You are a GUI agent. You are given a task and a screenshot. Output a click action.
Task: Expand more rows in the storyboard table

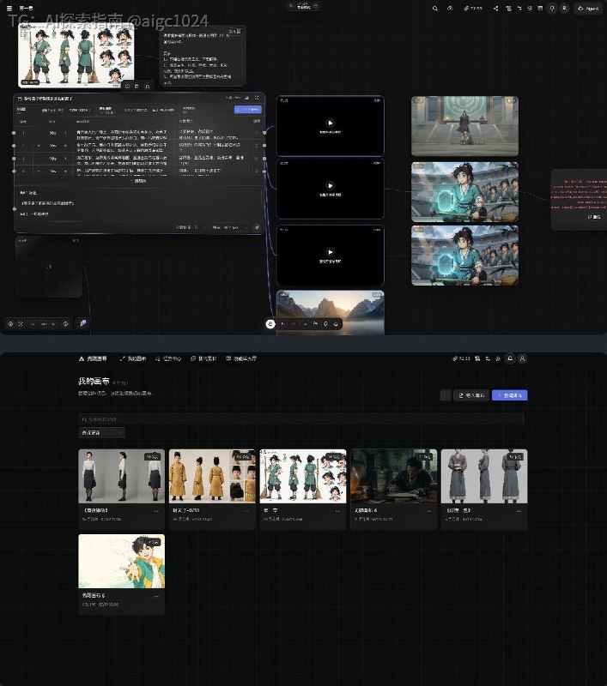click(x=139, y=181)
